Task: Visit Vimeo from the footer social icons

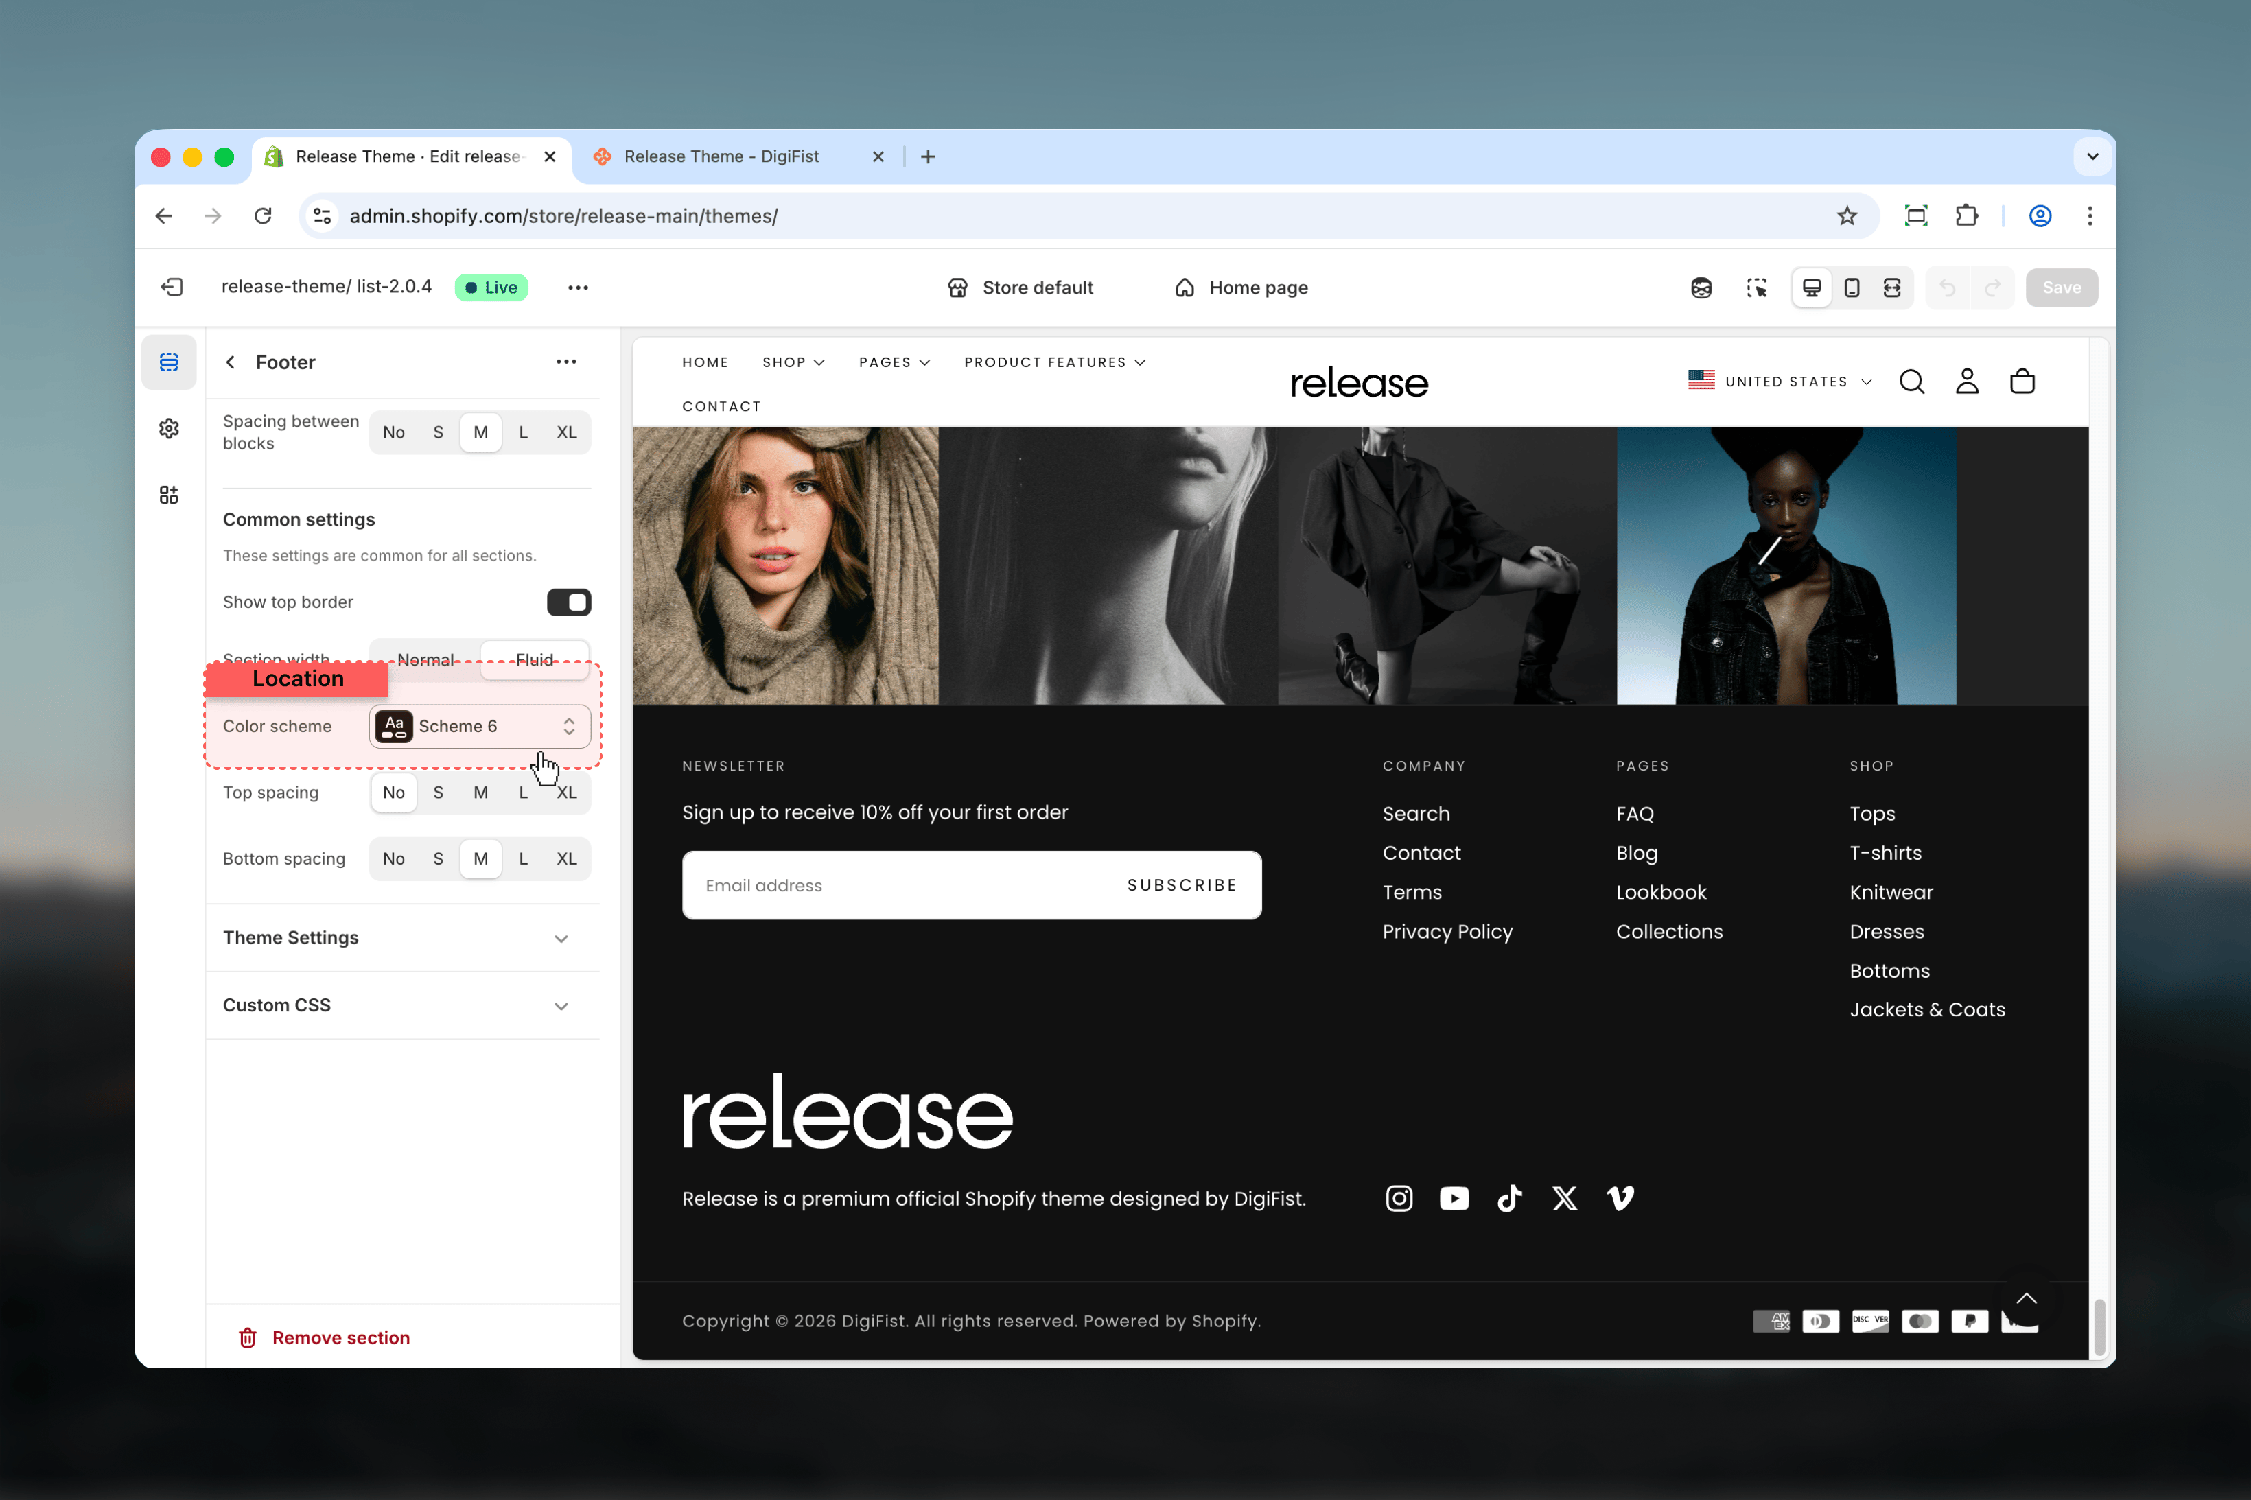Action: [1620, 1197]
